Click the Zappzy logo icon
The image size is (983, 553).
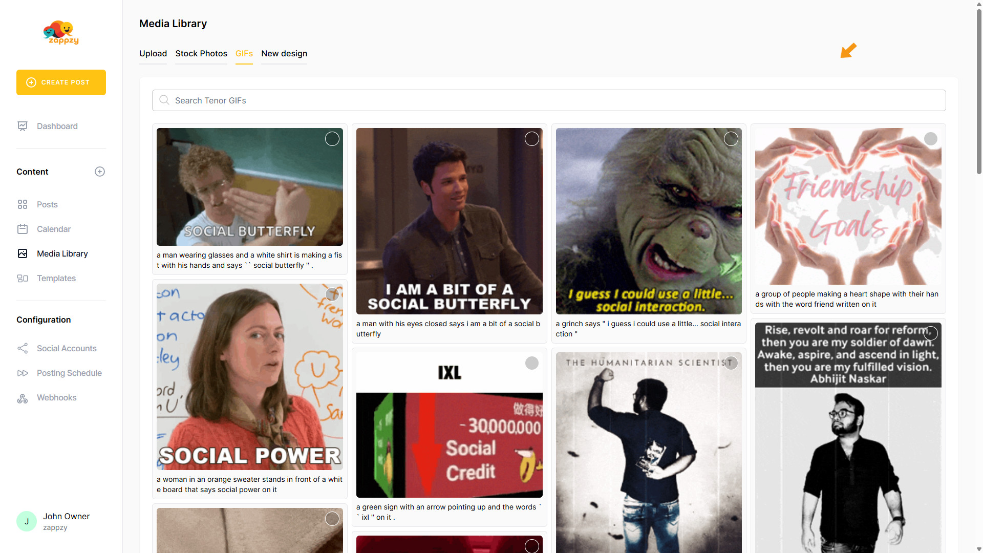[x=60, y=33]
